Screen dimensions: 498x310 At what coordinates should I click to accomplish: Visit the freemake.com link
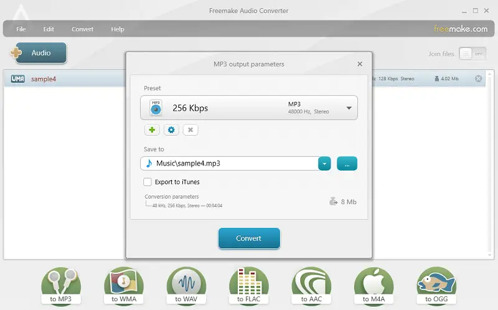tap(461, 29)
